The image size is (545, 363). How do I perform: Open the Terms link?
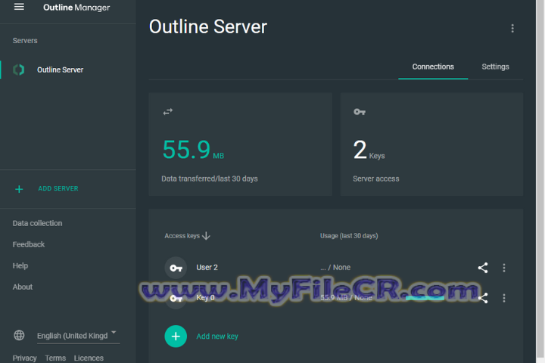(x=55, y=358)
